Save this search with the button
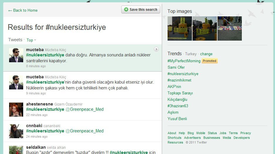The width and height of the screenshot is (275, 154). click(141, 9)
